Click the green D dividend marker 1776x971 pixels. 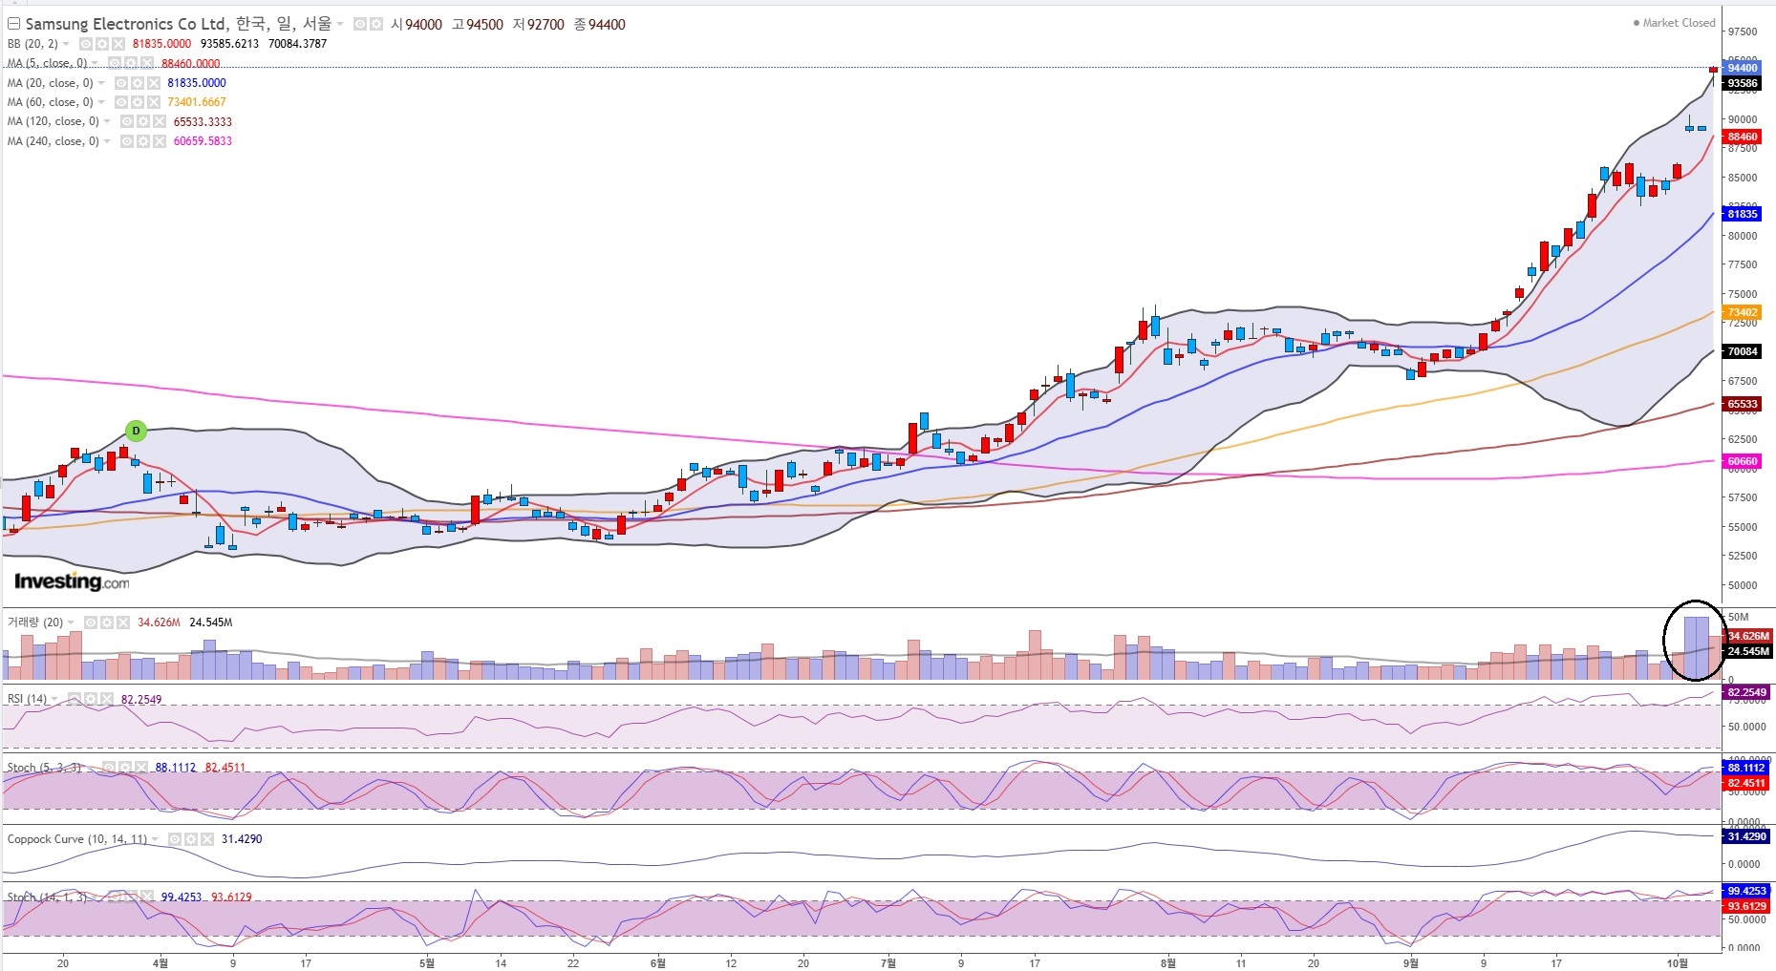pos(136,431)
